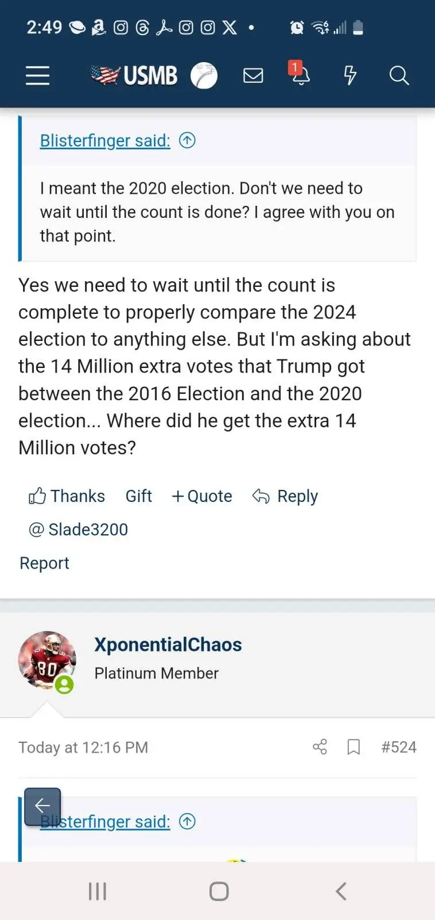This screenshot has height=920, width=435.
Task: Open the hamburger navigation menu
Action: pyautogui.click(x=38, y=75)
